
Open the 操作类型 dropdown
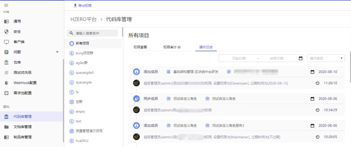326,58
